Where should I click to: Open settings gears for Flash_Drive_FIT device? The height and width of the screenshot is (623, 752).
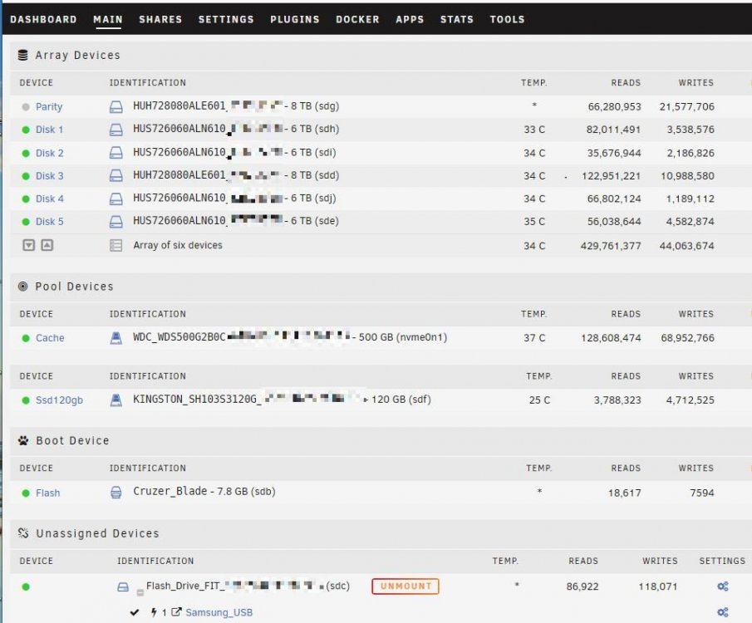[x=723, y=586]
